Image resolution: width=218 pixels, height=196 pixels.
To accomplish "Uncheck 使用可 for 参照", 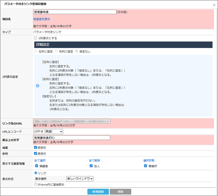I will pyautogui.click(x=35, y=154).
